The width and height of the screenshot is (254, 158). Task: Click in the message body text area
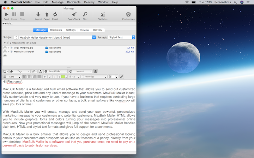pyautogui.click(x=69, y=115)
